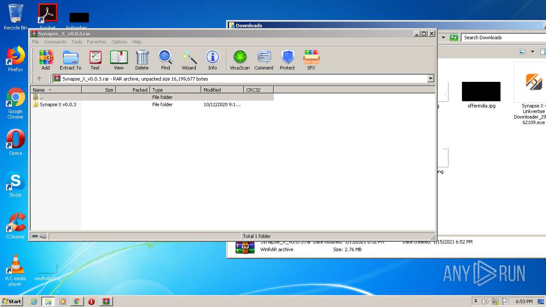Click the Start button
The width and height of the screenshot is (546, 307).
pos(12,301)
